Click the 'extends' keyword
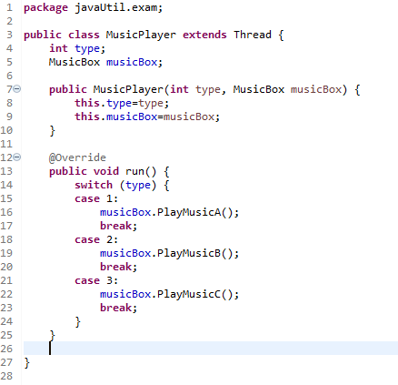Screen dimensions: 398x385 click(x=204, y=35)
